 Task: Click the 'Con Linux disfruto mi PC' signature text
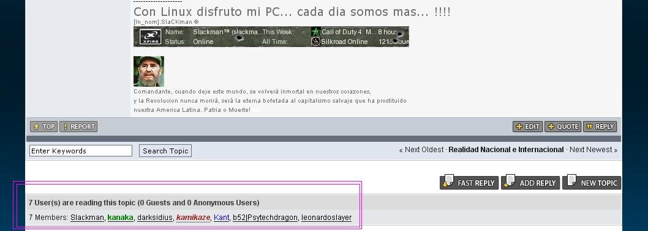292,12
